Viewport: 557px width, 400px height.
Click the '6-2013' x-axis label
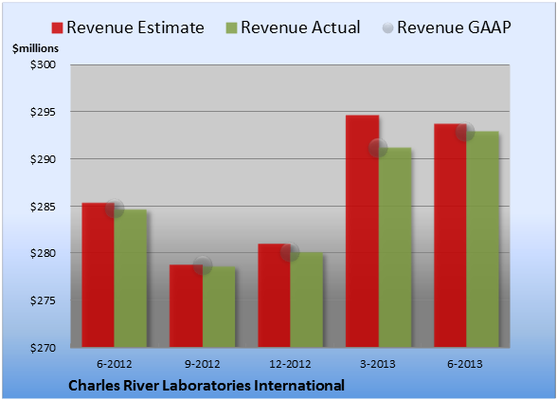465,364
